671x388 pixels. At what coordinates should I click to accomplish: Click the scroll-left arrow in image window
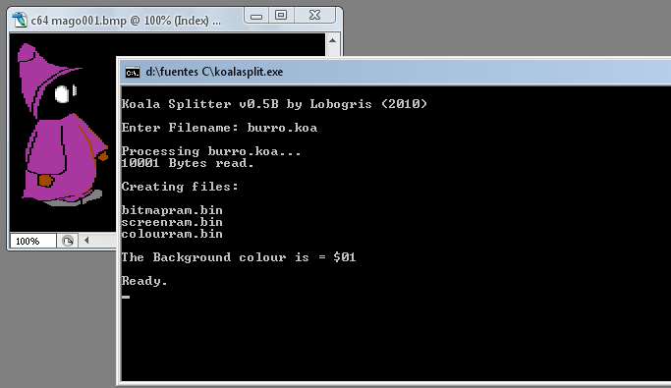click(x=86, y=241)
